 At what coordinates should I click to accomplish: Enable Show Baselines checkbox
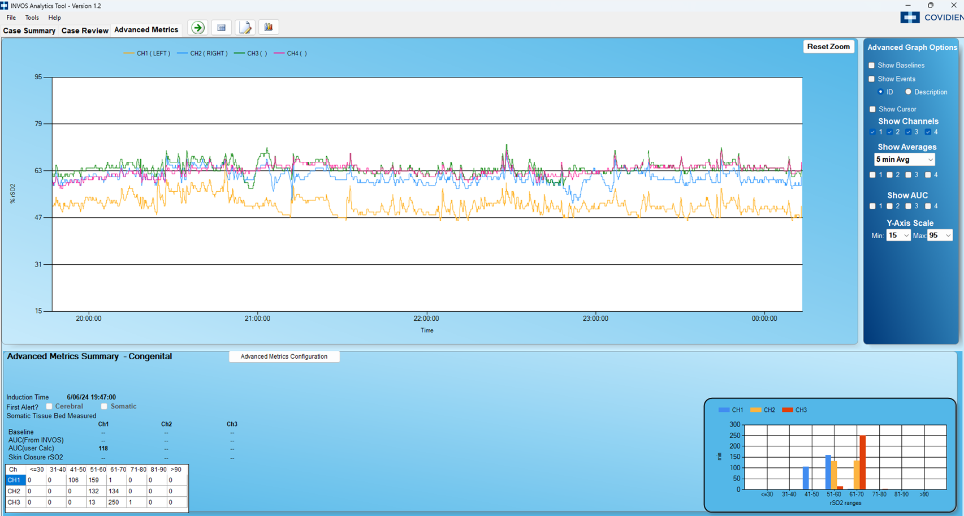pos(872,66)
